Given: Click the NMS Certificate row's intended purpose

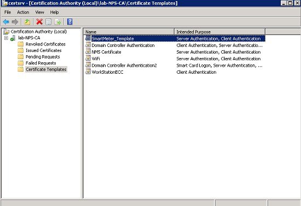Looking at the screenshot, I should click(x=218, y=52).
